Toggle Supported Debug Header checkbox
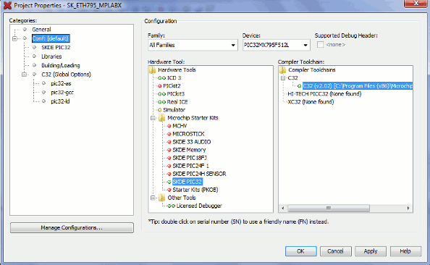This screenshot has height=265, width=430. (x=320, y=44)
